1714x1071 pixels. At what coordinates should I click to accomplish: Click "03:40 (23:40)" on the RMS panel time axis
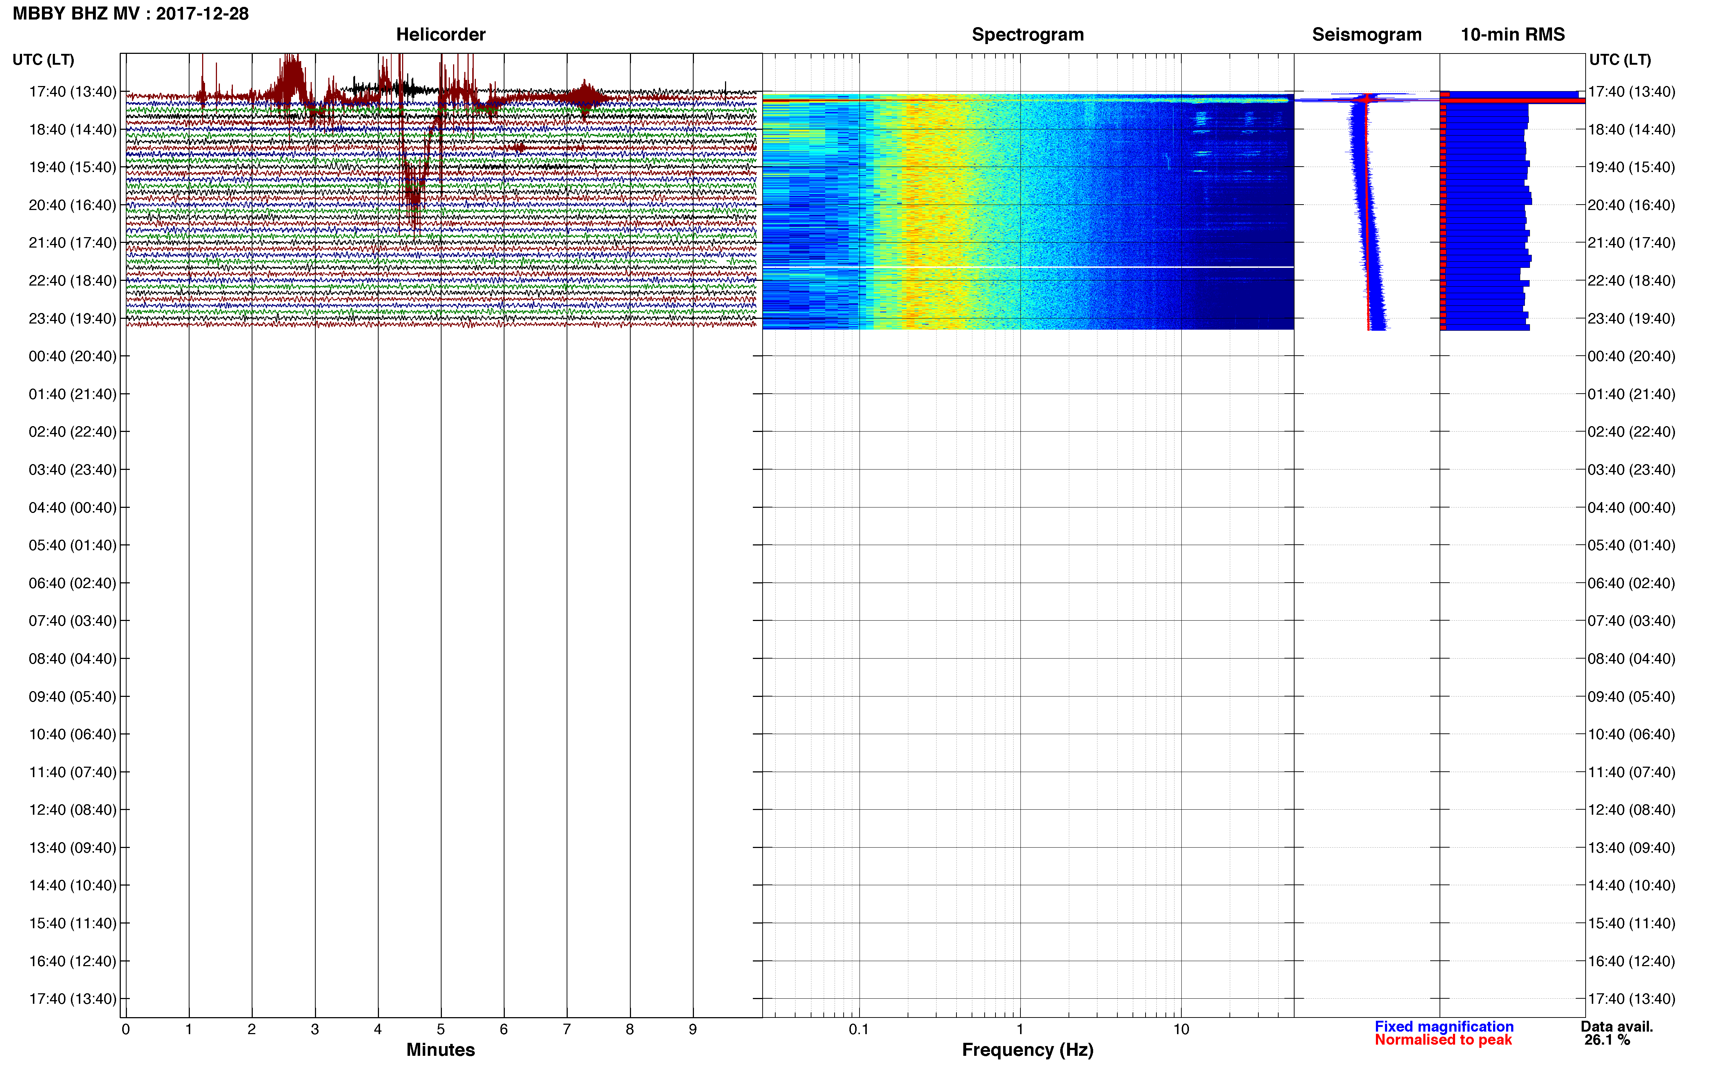point(1631,470)
